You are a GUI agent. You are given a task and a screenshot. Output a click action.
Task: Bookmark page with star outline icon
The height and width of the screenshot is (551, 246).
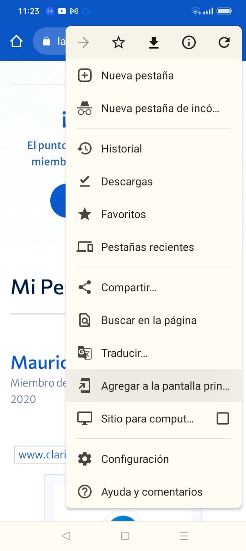(119, 42)
